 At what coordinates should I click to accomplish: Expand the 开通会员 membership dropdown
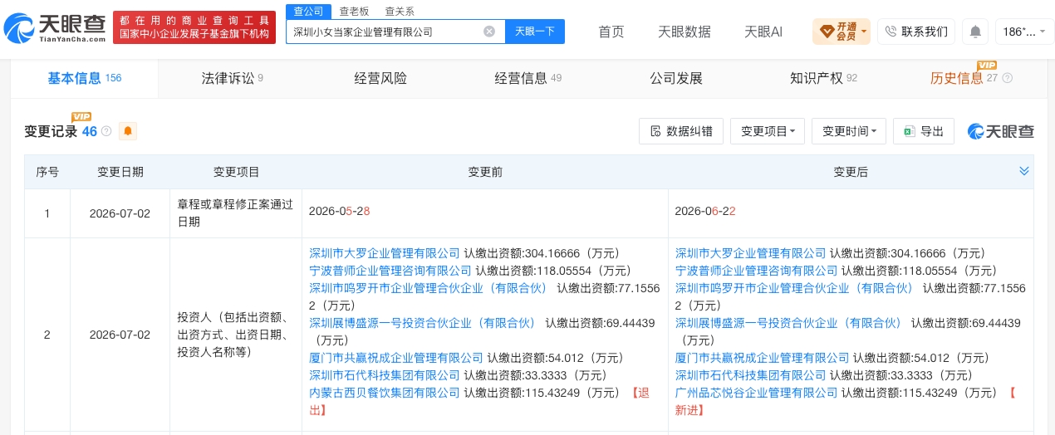click(x=842, y=32)
